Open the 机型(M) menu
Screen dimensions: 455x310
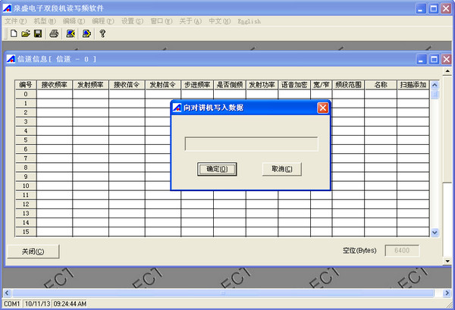coord(45,21)
